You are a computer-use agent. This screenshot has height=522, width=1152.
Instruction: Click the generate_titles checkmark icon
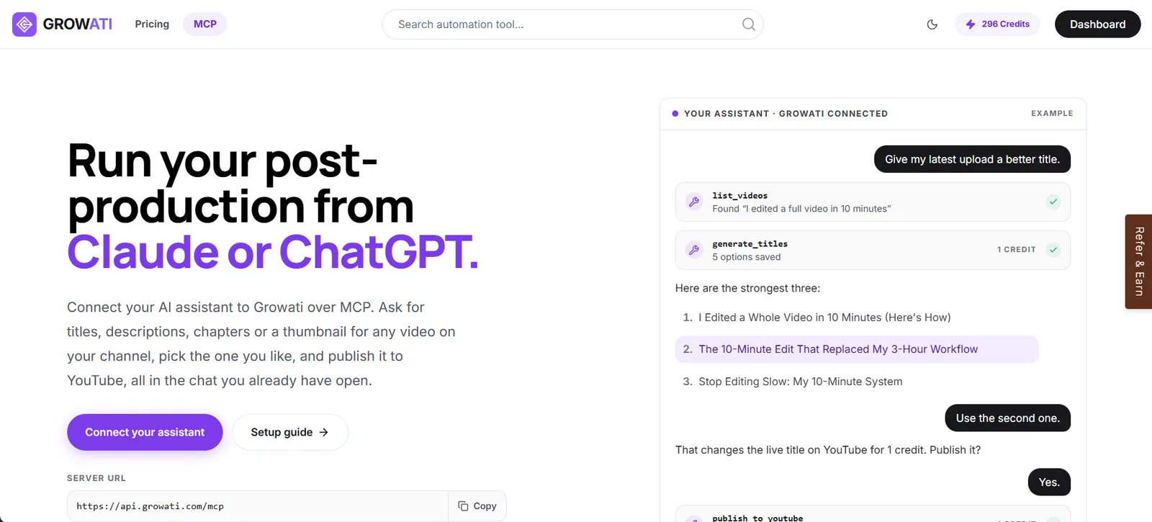(1053, 250)
